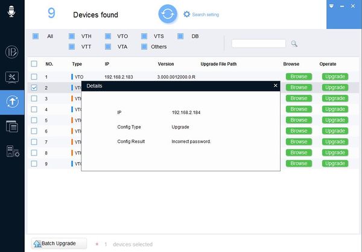Uncheck the row 2 device checkbox
The height and width of the screenshot is (252, 362).
pyautogui.click(x=34, y=87)
